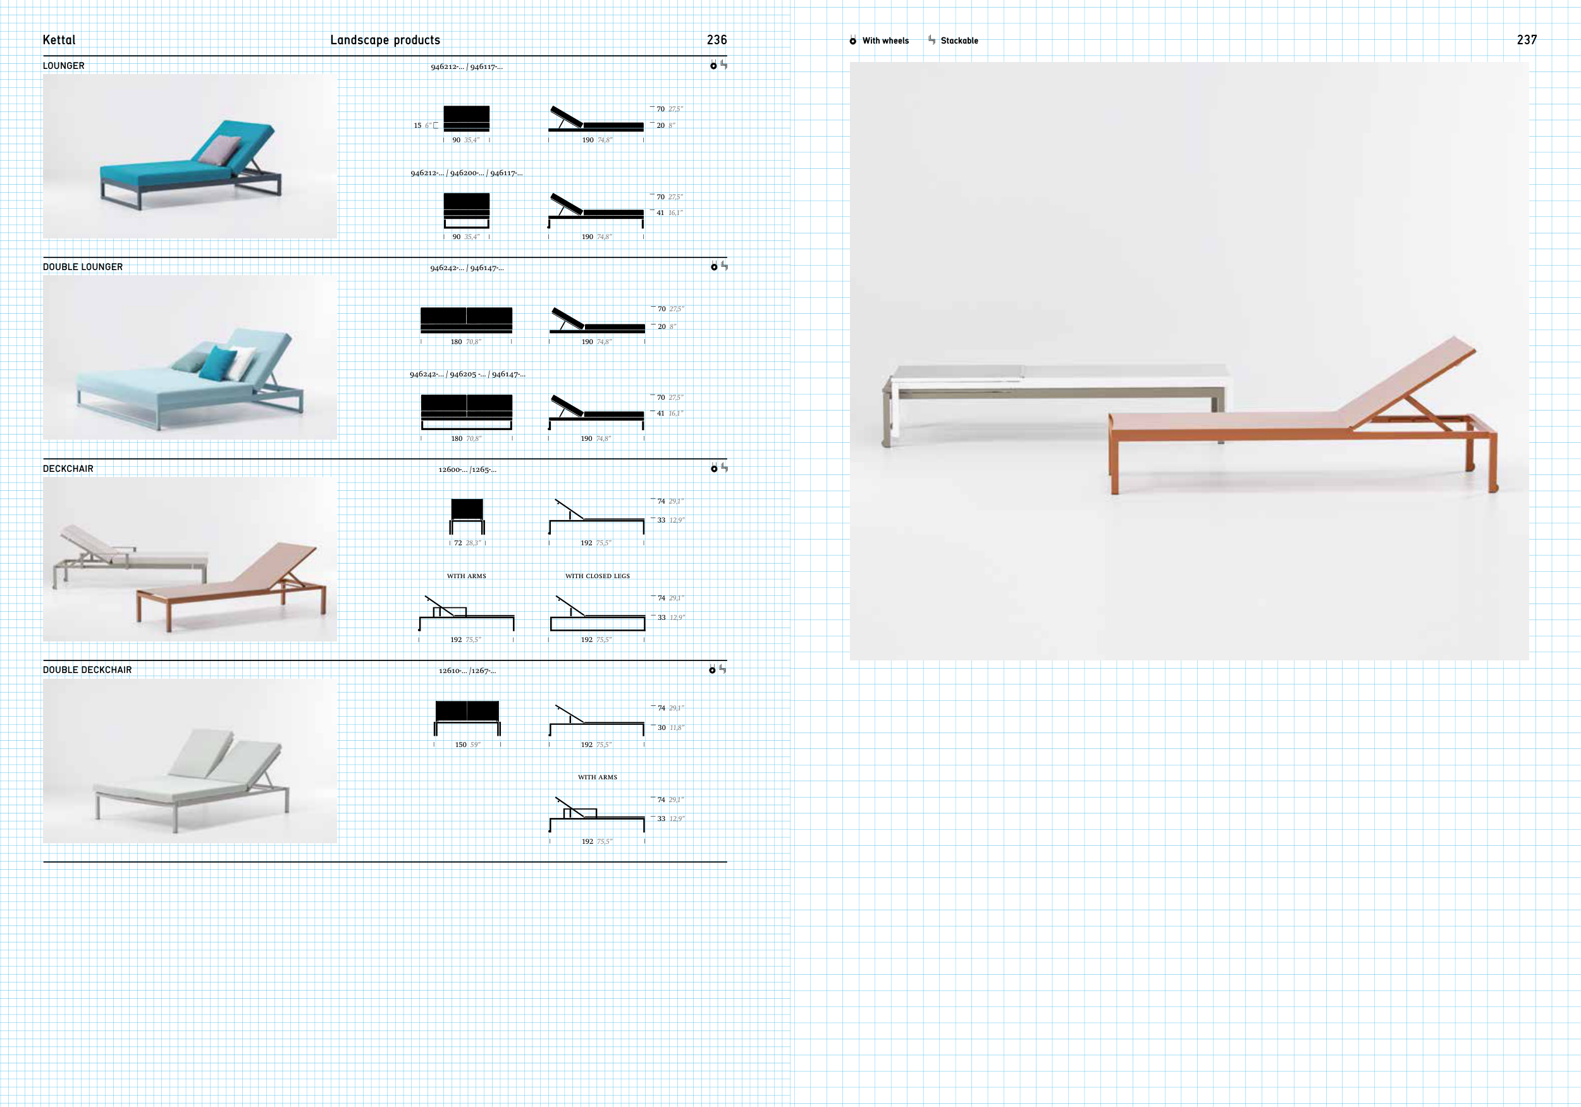Image resolution: width=1581 pixels, height=1107 pixels.
Task: Click the Lounger row's wheels icon
Action: [713, 65]
